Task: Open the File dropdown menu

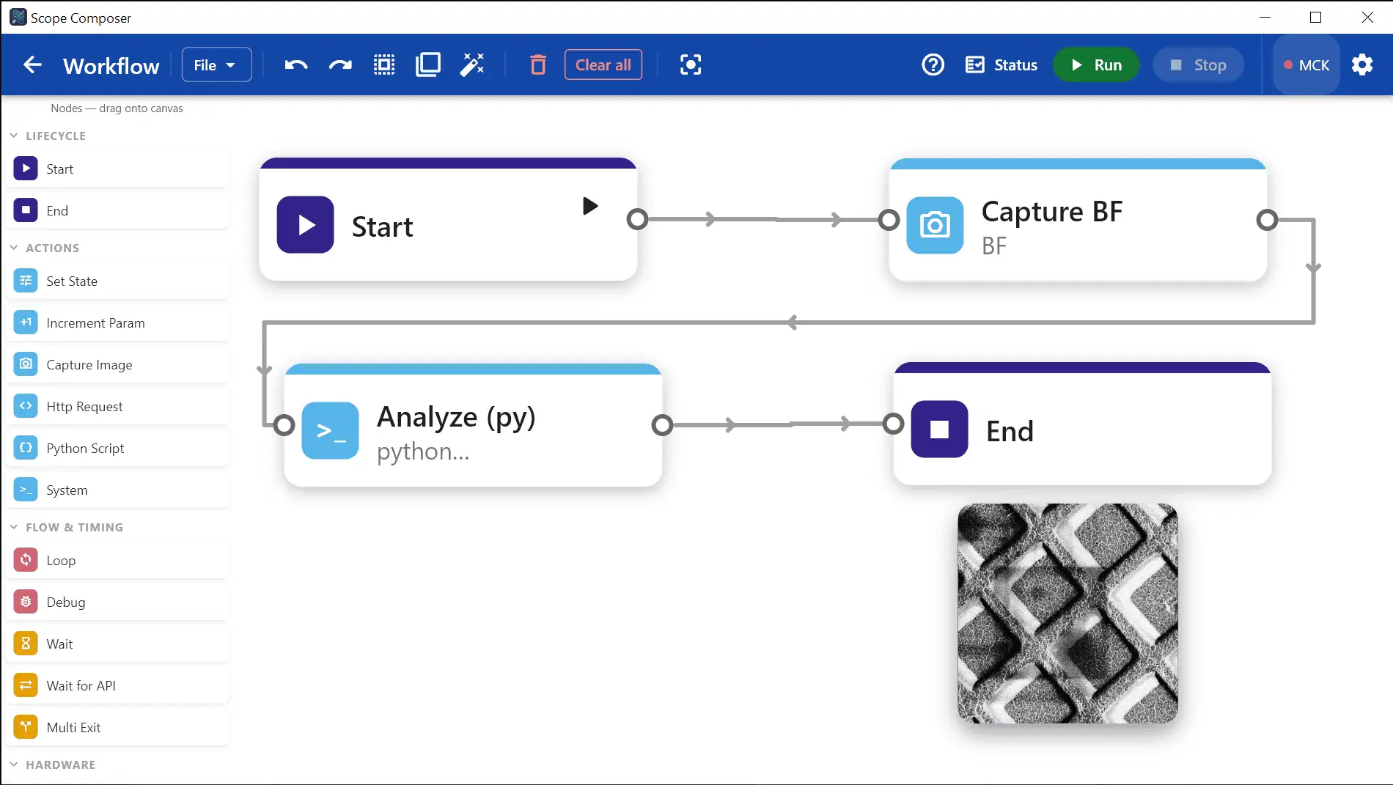Action: pyautogui.click(x=216, y=65)
